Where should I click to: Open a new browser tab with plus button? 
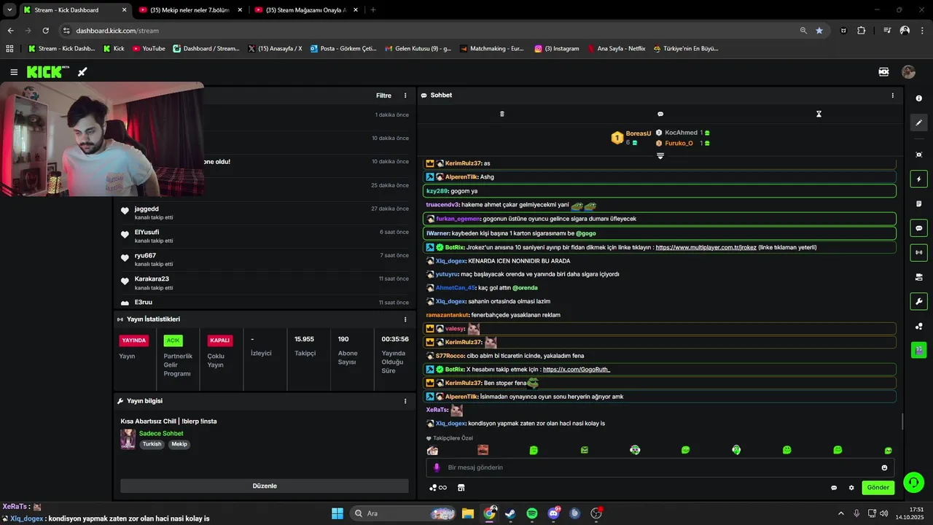(x=373, y=10)
